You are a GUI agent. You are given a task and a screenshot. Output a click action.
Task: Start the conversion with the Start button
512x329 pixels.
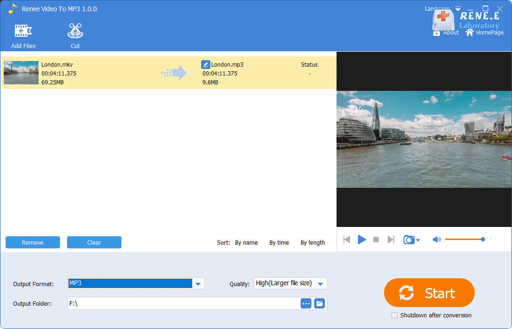pos(429,293)
